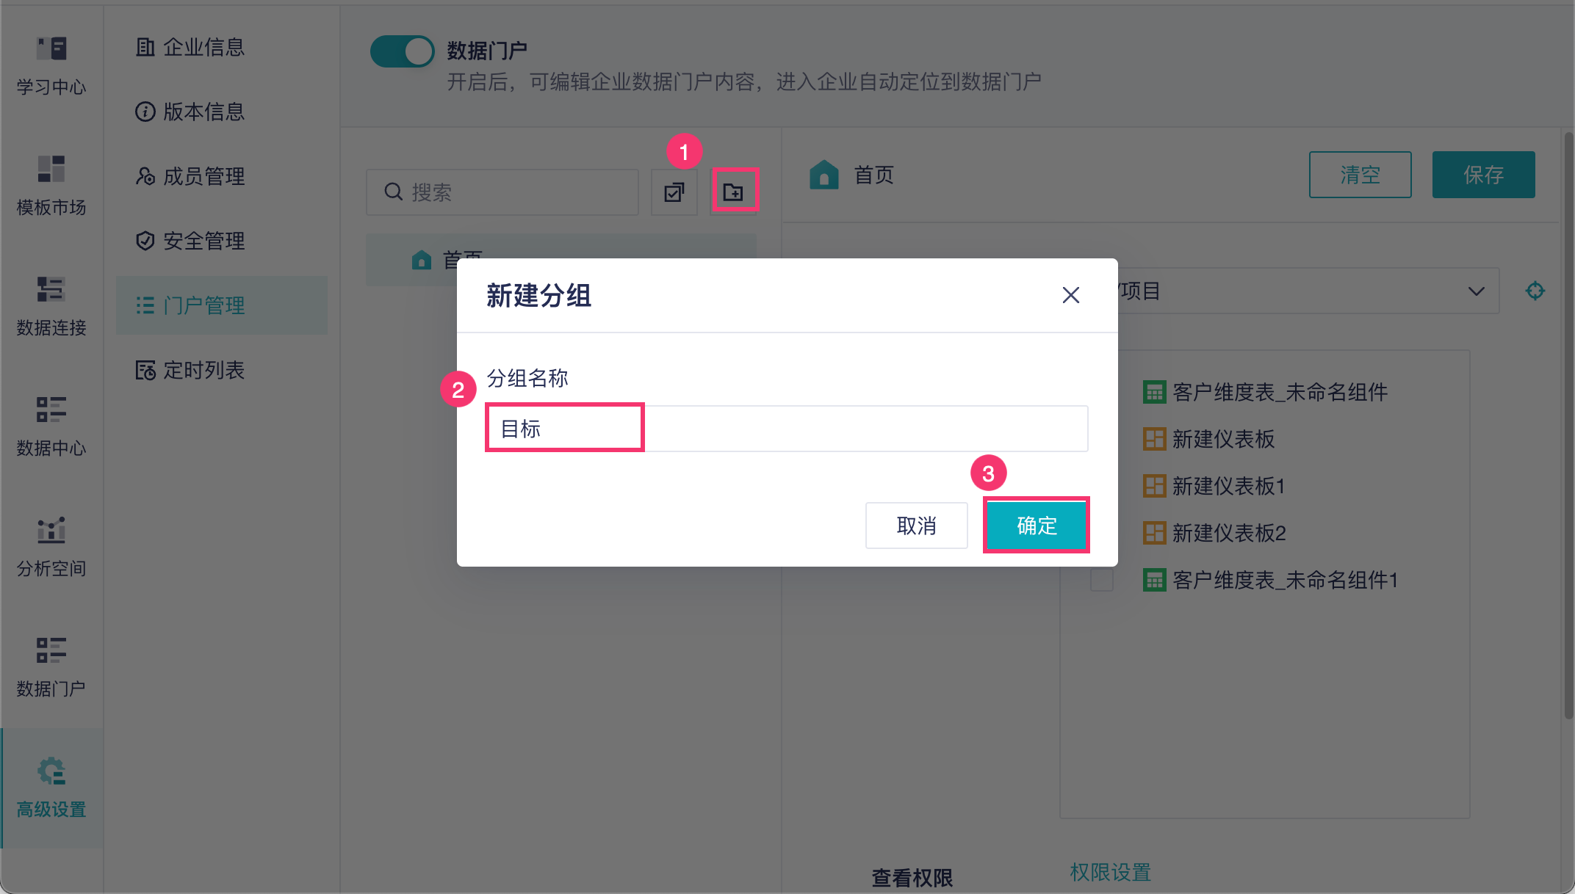The height and width of the screenshot is (894, 1575).
Task: Click the right-edge vertical scrollbar
Action: click(x=1568, y=426)
